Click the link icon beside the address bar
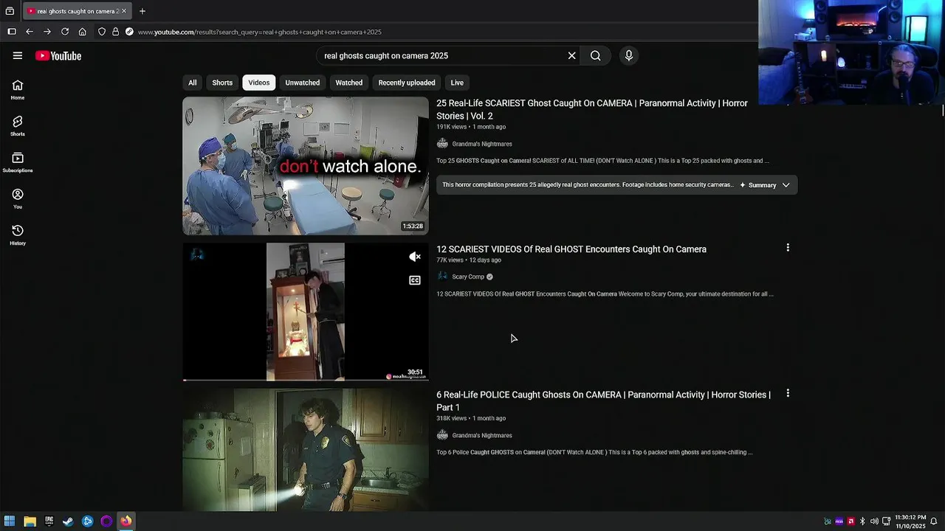Viewport: 945px width, 531px height. [x=129, y=32]
